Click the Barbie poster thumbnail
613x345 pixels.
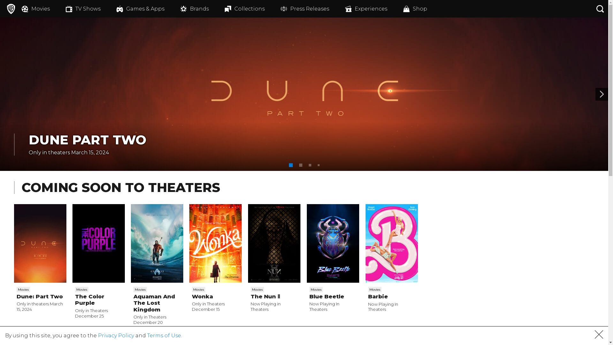[x=392, y=243]
